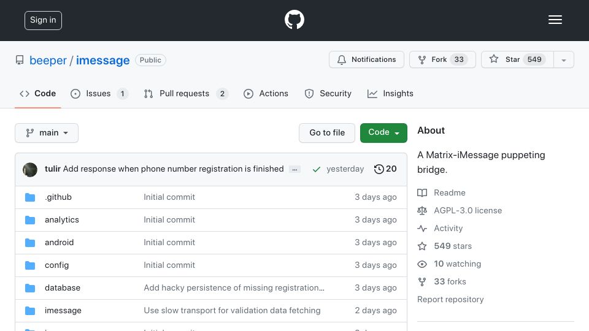Open the green Code dropdown
The height and width of the screenshot is (331, 589).
pos(383,133)
